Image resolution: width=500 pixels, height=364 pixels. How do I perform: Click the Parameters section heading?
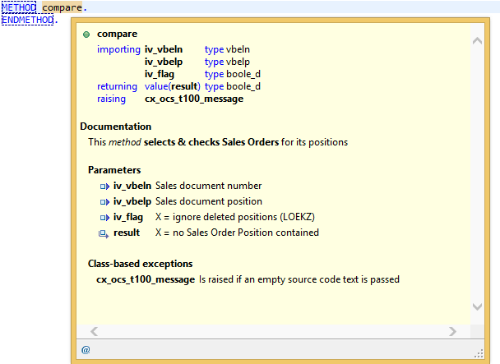point(113,169)
